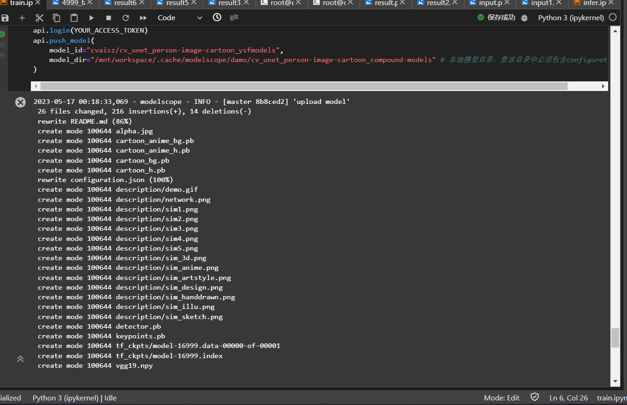This screenshot has height=405, width=627.
Task: Click the vgg19.npy output line
Action: 95,365
